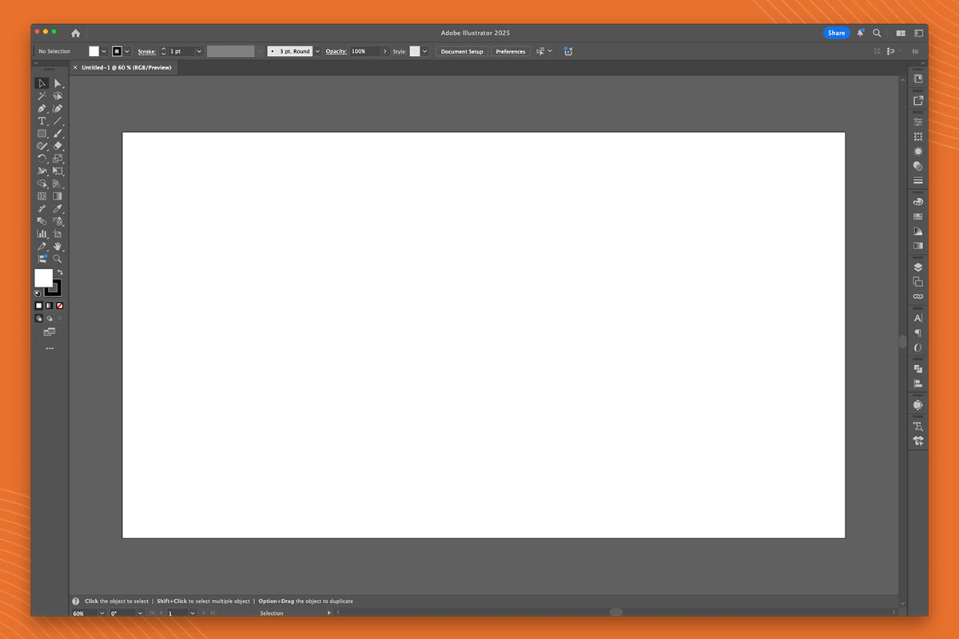The height and width of the screenshot is (639, 959).
Task: Set paint mode to None
Action: click(x=59, y=305)
